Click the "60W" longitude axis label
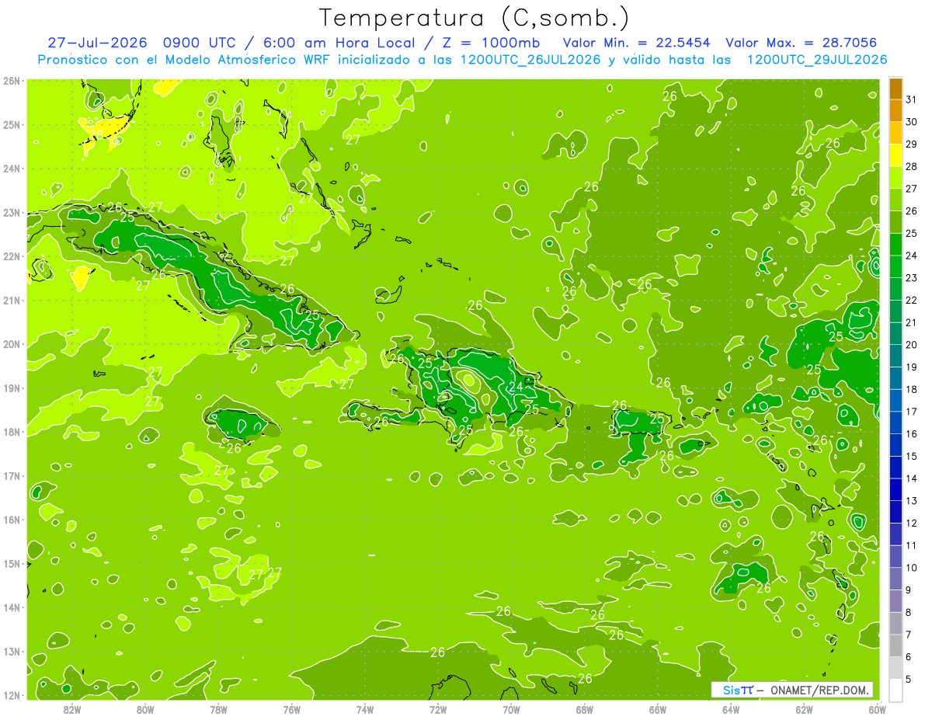This screenshot has width=932, height=720. coord(877,709)
